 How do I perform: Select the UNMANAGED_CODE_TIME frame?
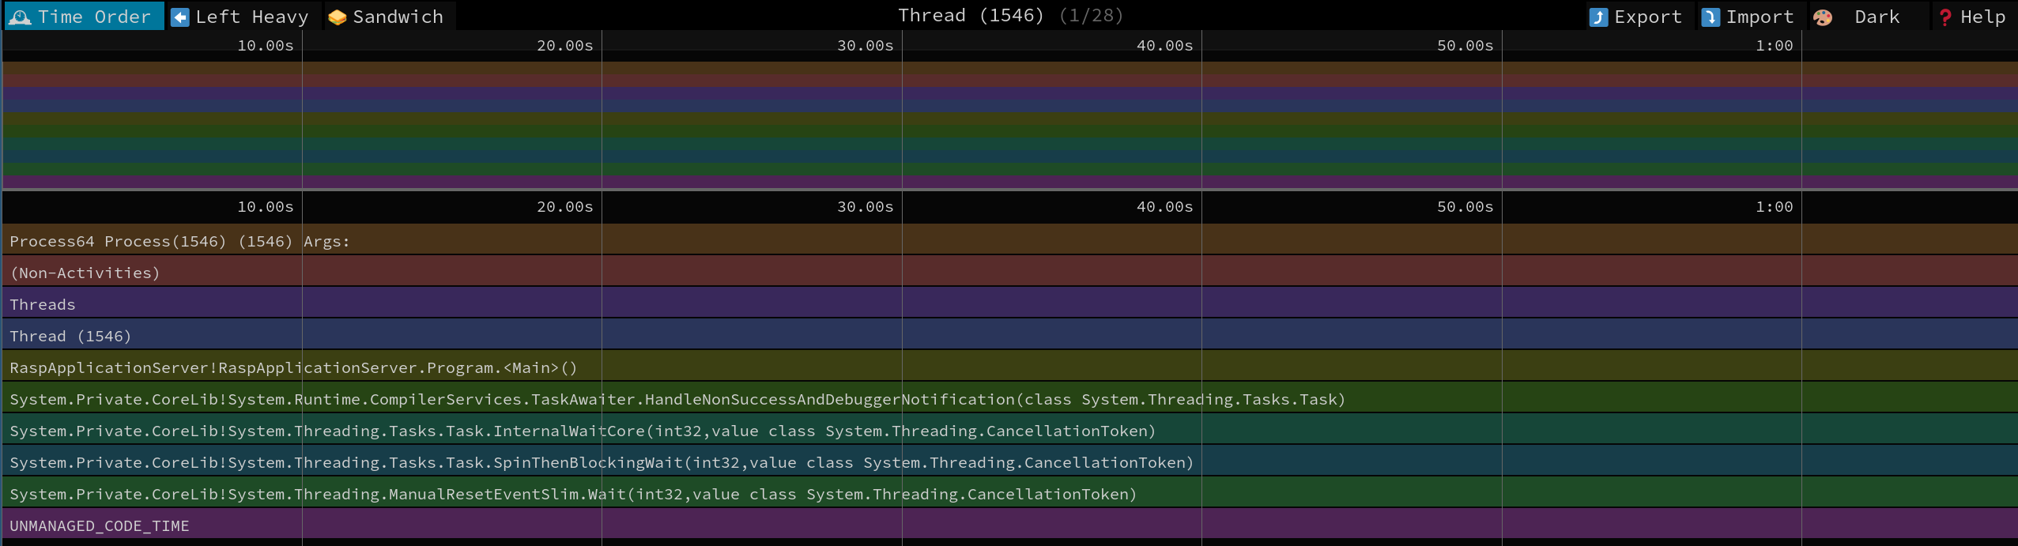[x=100, y=525]
